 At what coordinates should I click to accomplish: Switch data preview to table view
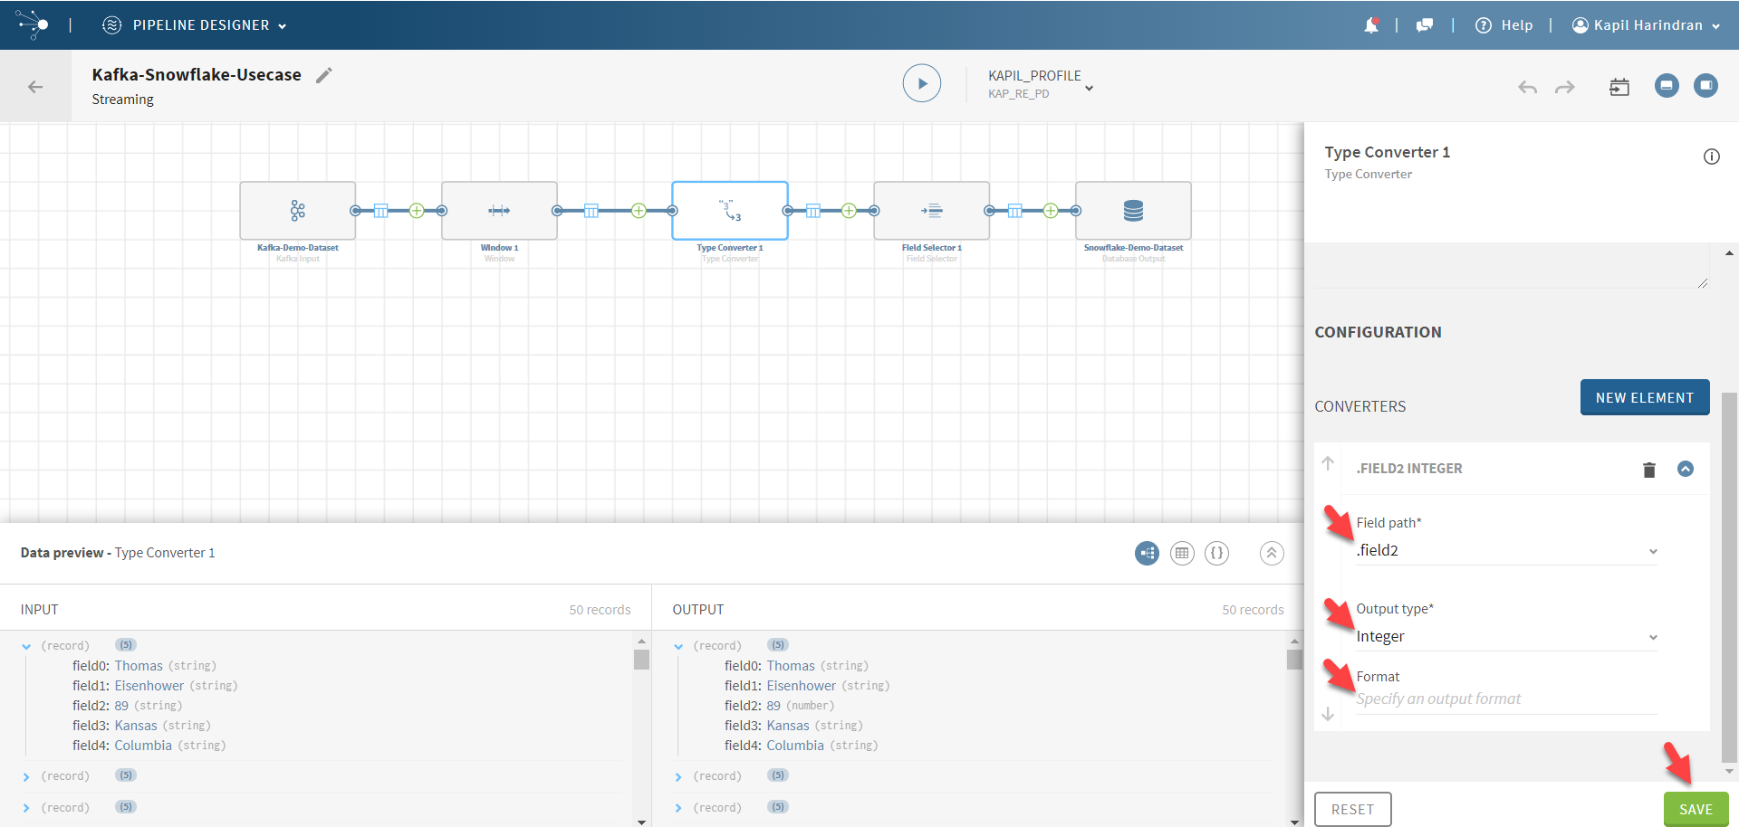(1182, 553)
